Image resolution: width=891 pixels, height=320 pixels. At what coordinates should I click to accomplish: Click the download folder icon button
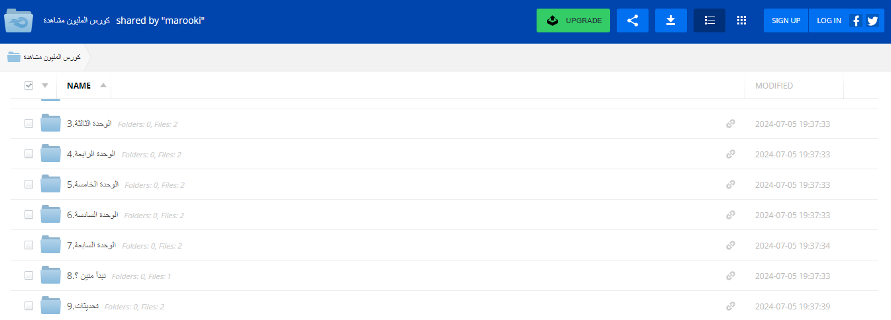tap(670, 20)
